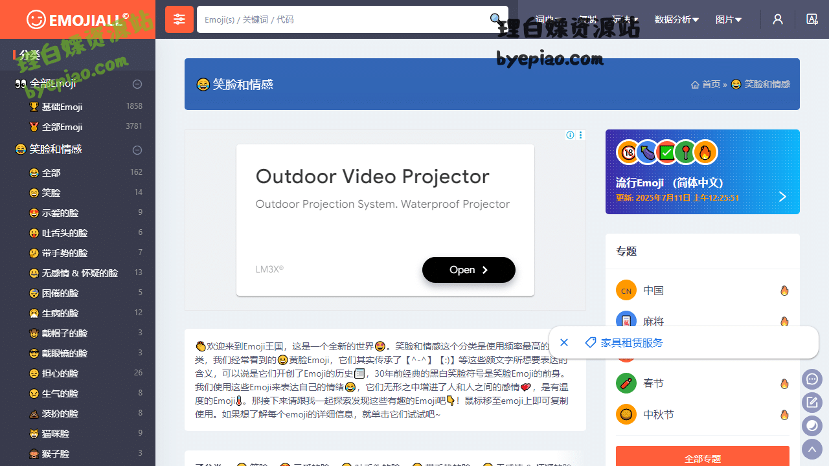Click the 中秋节 topic link
The image size is (829, 466).
(x=659, y=415)
